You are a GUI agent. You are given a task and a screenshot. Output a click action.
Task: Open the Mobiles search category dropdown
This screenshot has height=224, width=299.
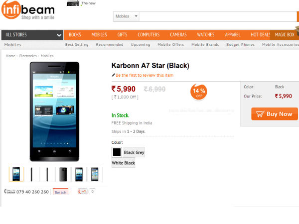(x=126, y=16)
